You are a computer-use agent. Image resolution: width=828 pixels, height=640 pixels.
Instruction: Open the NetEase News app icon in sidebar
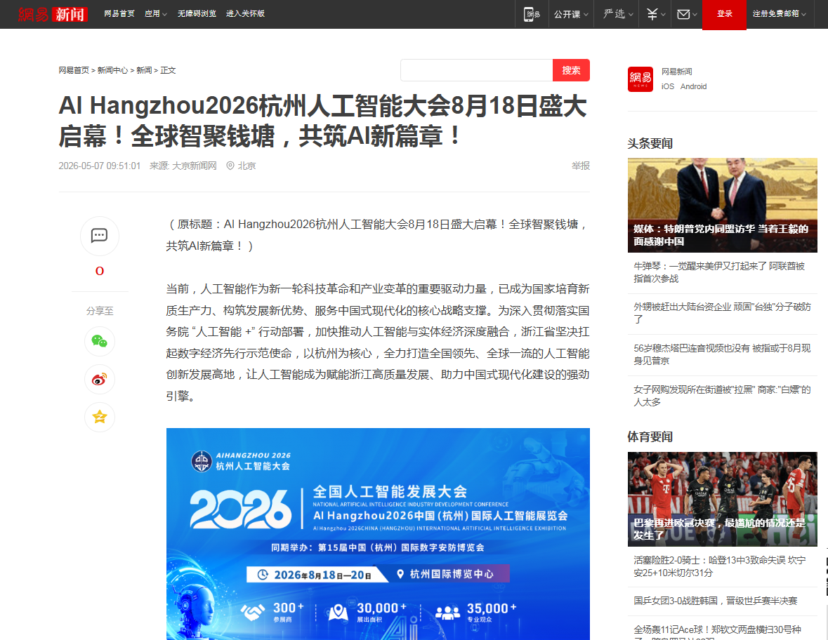pyautogui.click(x=640, y=79)
